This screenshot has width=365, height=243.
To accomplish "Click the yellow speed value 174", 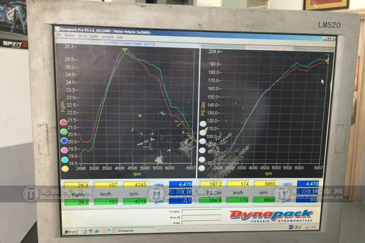I will point(238,184).
